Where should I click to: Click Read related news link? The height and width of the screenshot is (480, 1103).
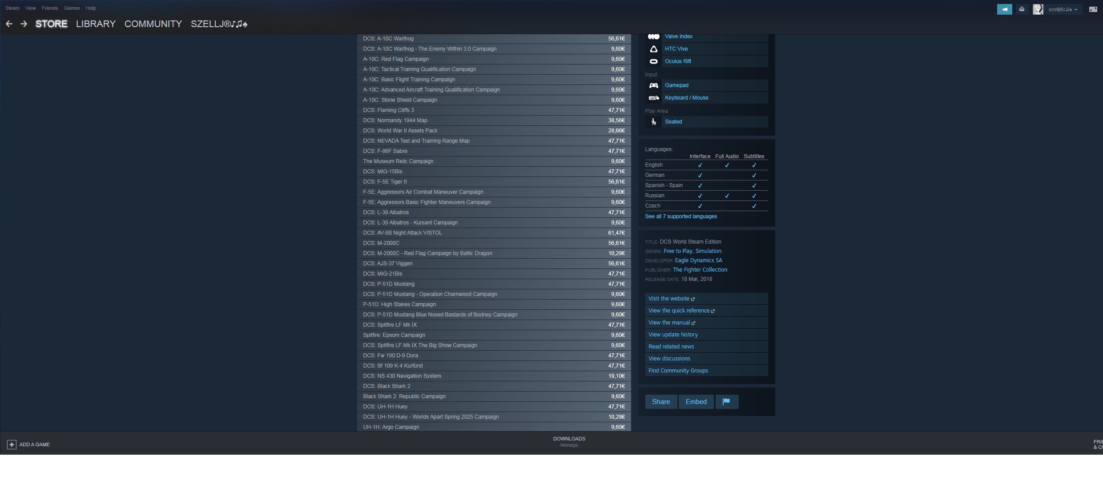click(706, 347)
